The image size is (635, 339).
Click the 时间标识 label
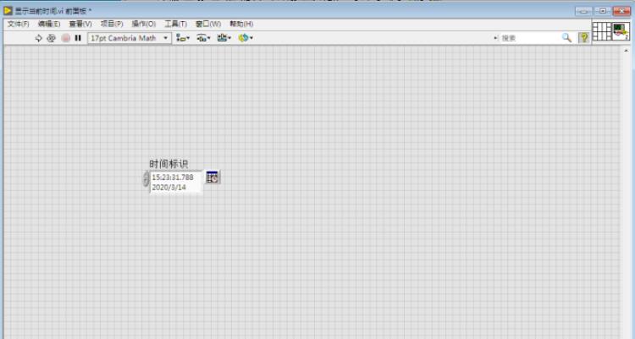[168, 164]
